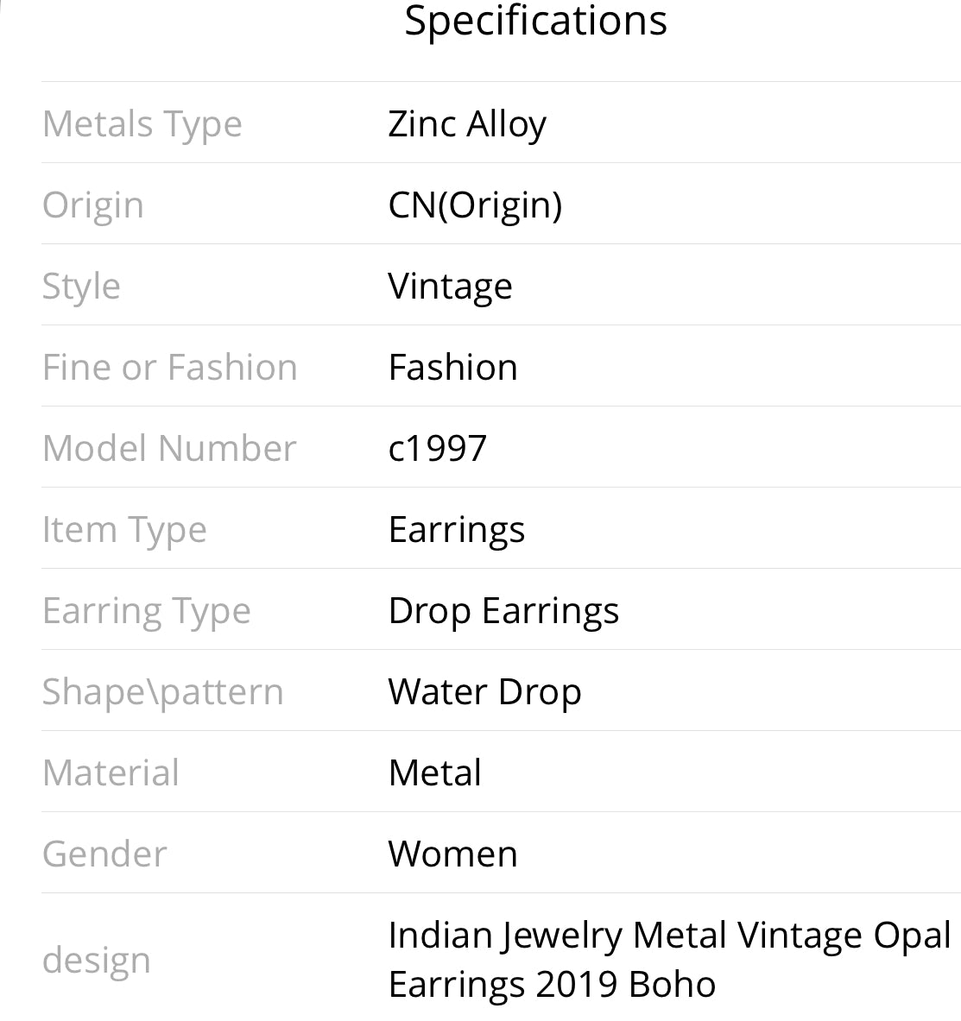Click the Specifications heading
This screenshot has height=1021, width=961.
[x=535, y=21]
